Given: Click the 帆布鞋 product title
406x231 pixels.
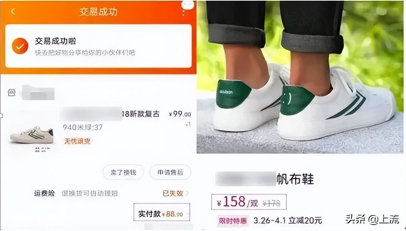Looking at the screenshot, I should (295, 179).
